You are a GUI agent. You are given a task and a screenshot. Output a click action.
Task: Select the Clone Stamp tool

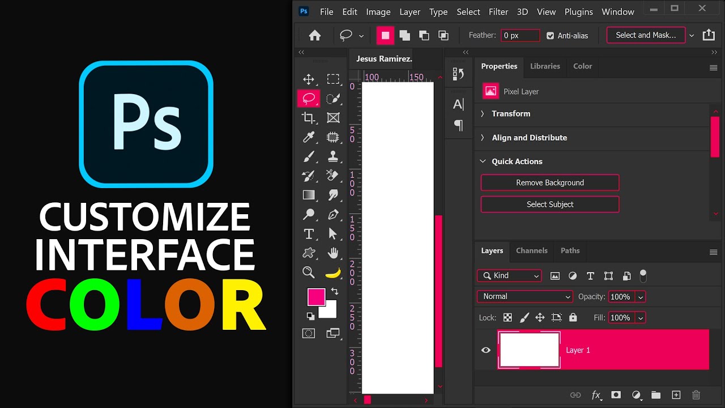coord(333,156)
